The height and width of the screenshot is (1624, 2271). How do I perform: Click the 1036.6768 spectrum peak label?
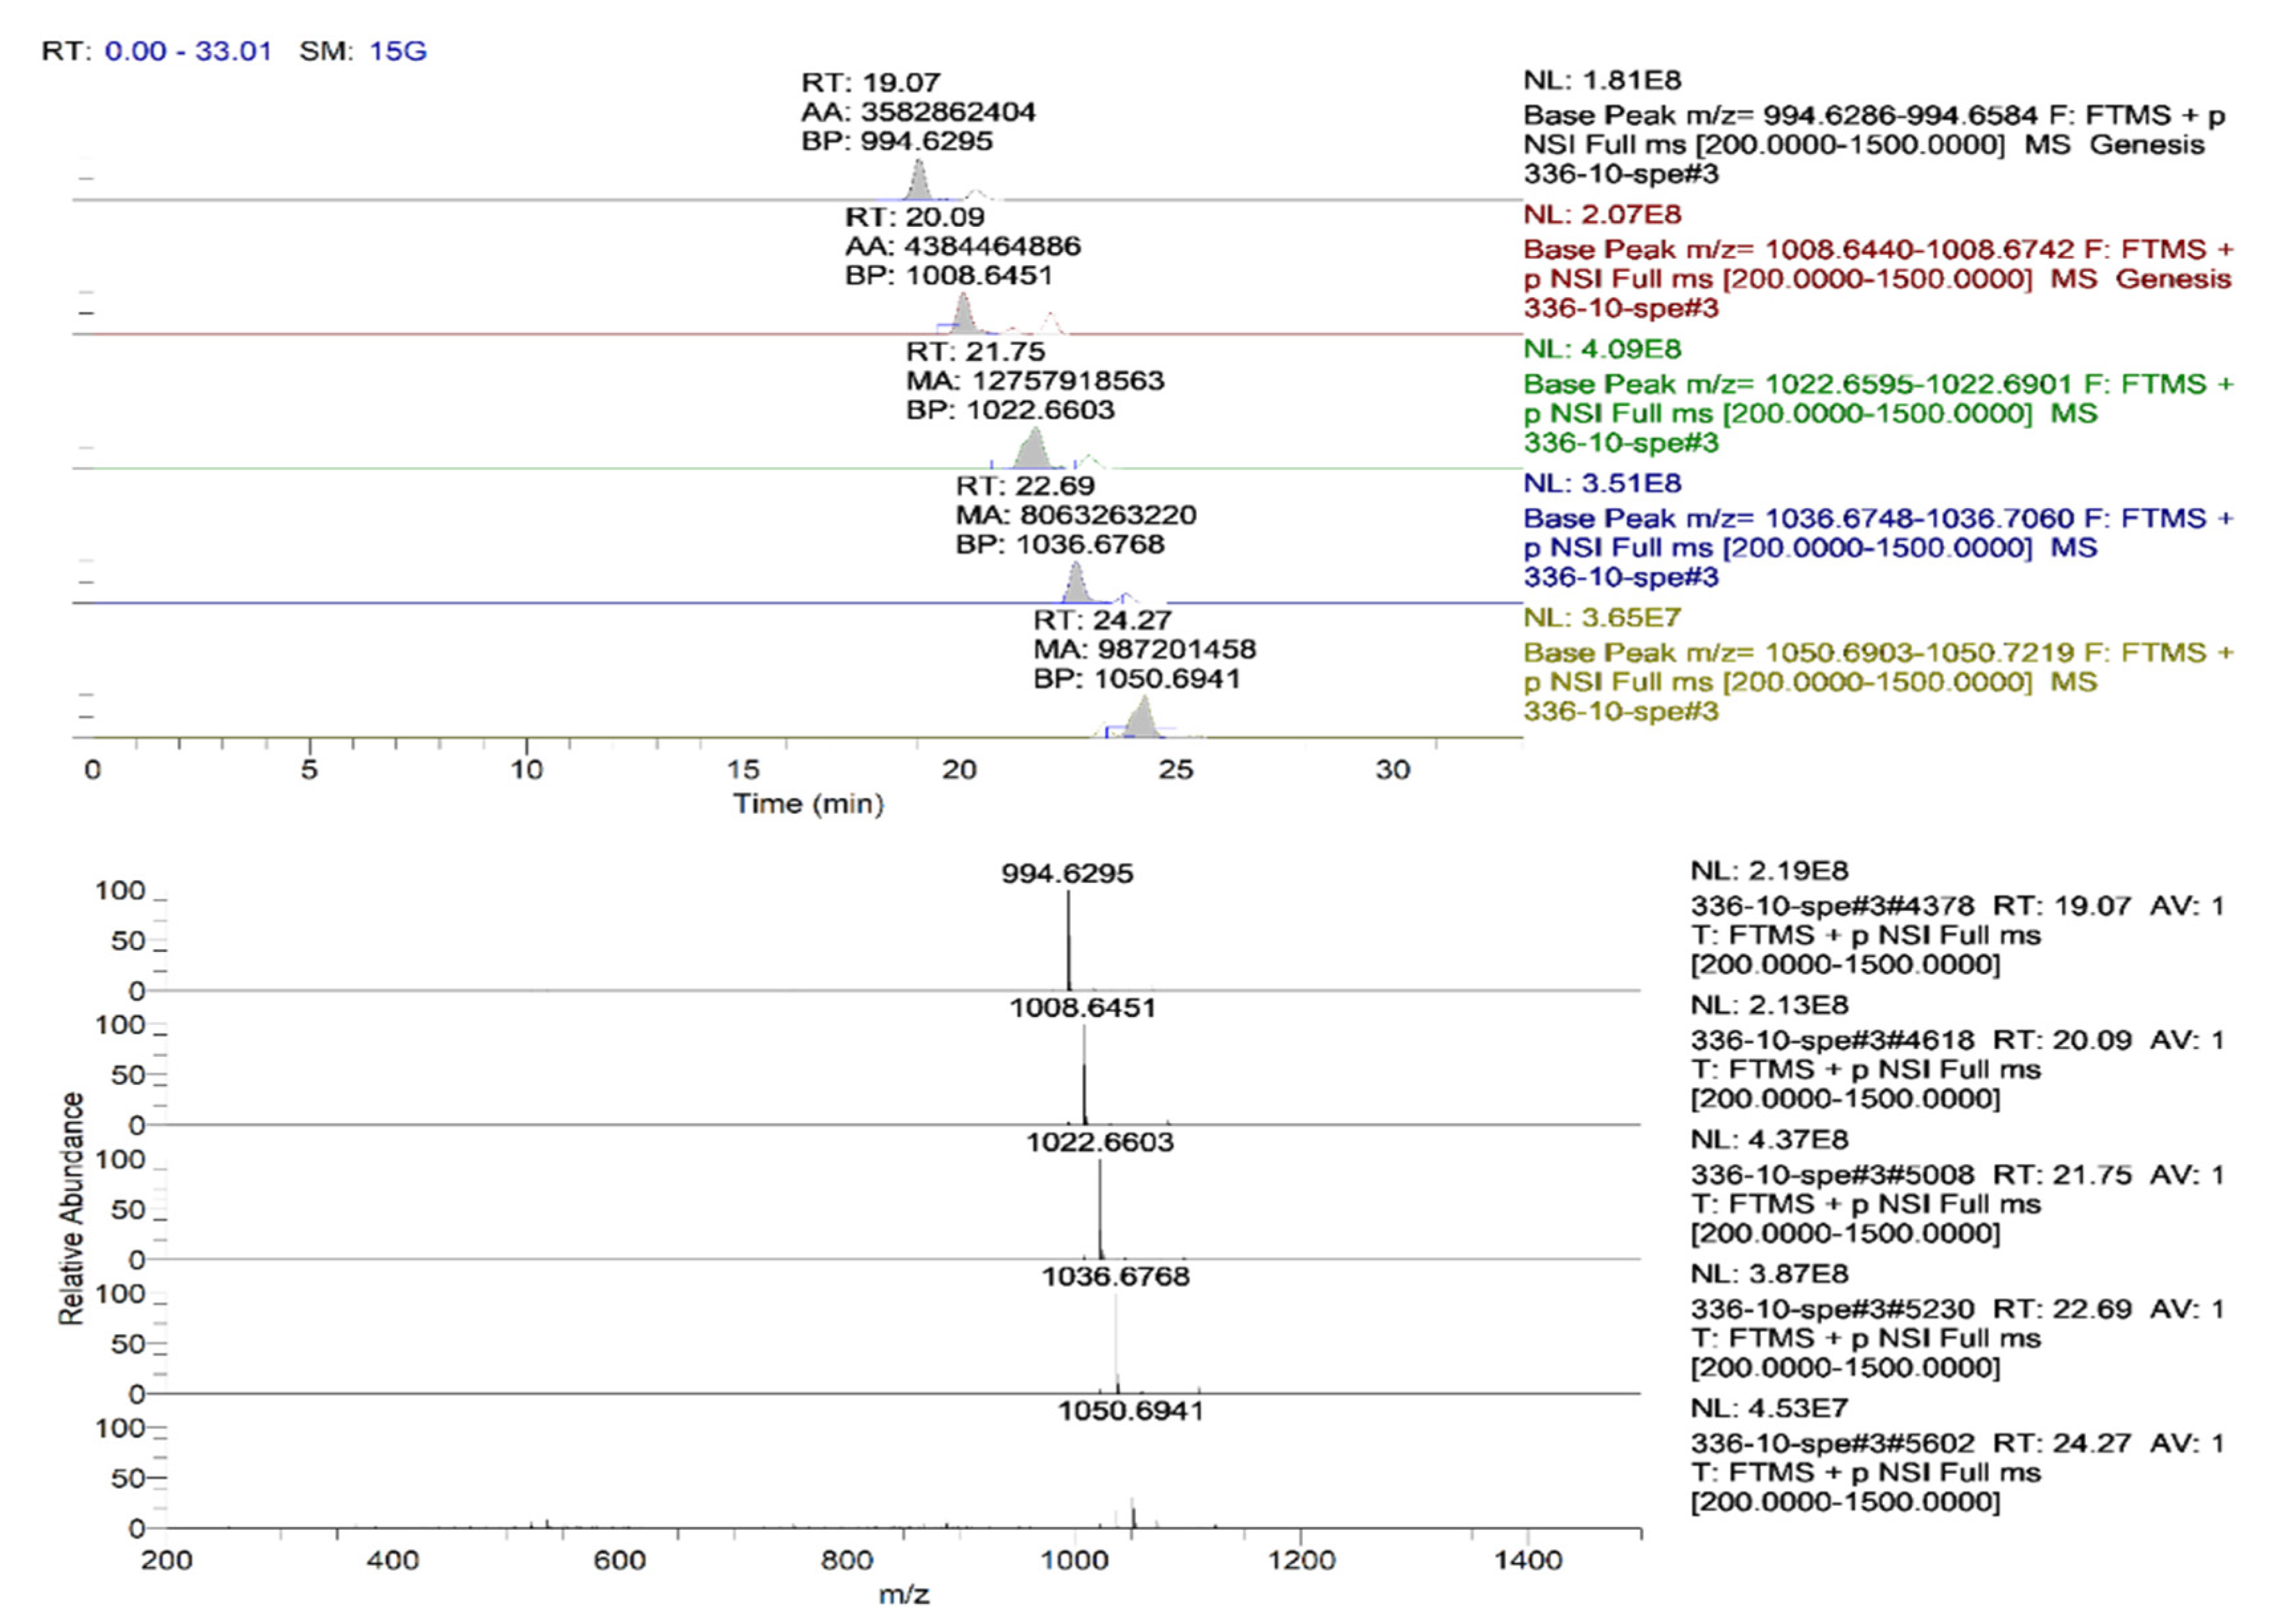pos(1115,1276)
